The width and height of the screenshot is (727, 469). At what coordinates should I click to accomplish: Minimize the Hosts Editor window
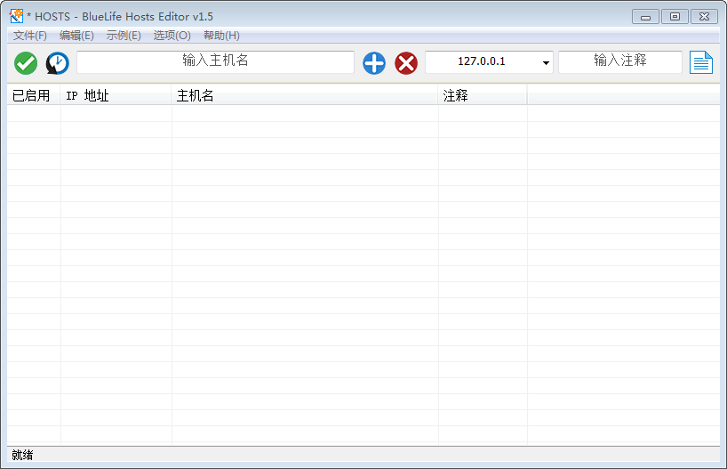(x=645, y=16)
